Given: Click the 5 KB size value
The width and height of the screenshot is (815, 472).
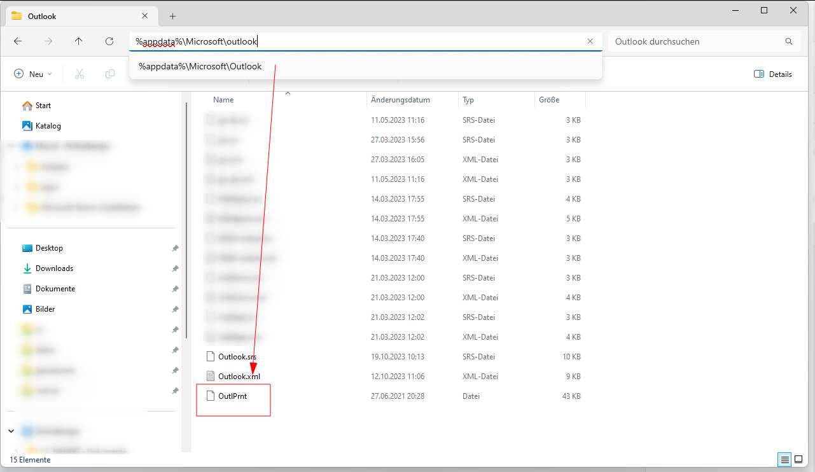Looking at the screenshot, I should [573, 218].
